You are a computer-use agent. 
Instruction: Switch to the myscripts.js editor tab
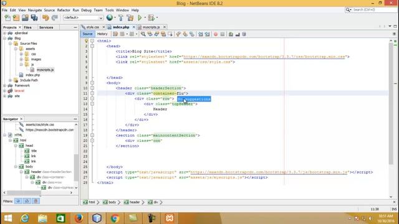(151, 27)
